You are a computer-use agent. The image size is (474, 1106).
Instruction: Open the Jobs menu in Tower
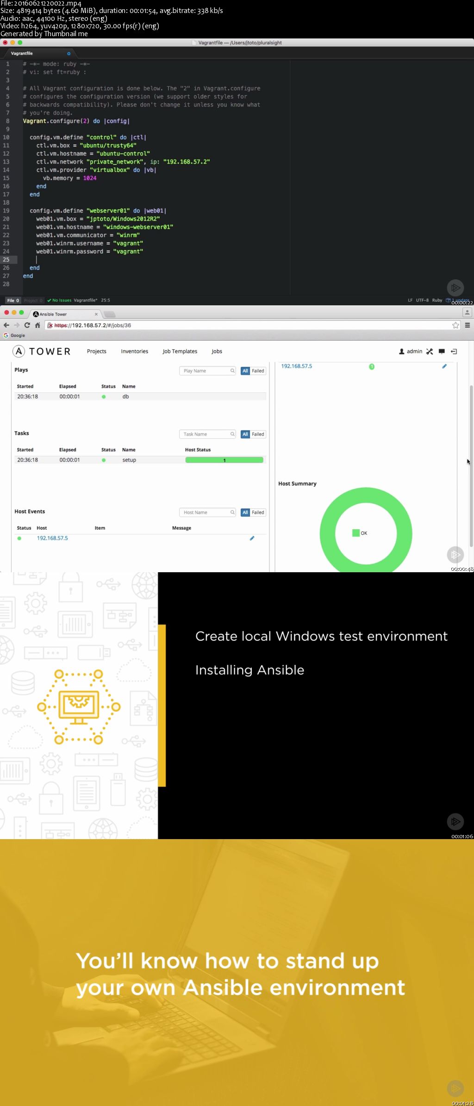(x=217, y=351)
